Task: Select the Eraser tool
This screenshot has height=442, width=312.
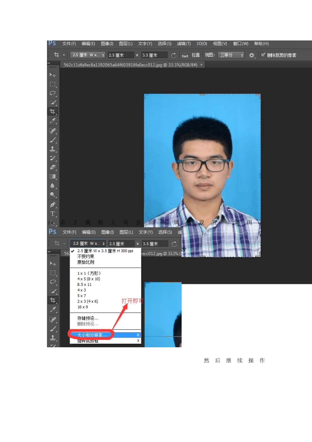Action: click(53, 167)
